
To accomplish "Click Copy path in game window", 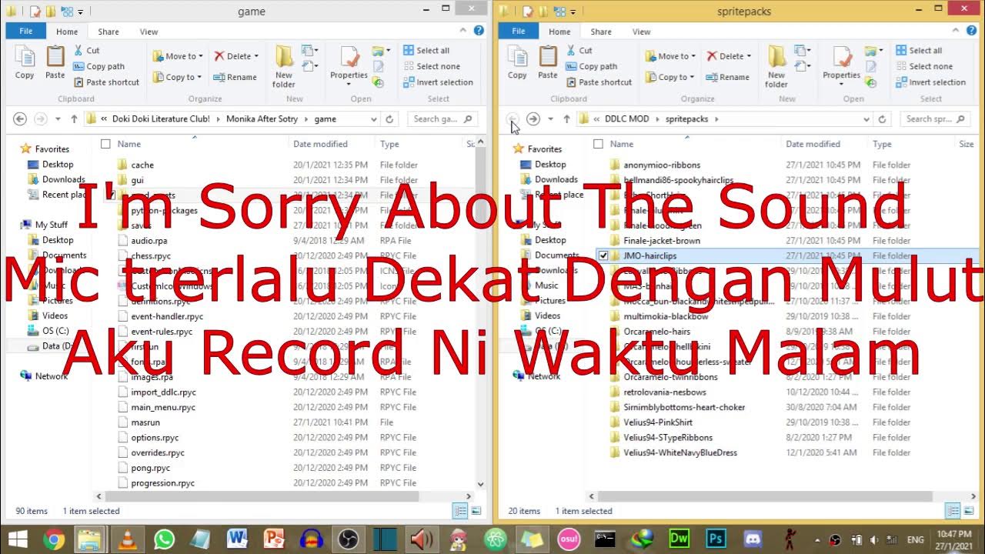I will [x=98, y=66].
